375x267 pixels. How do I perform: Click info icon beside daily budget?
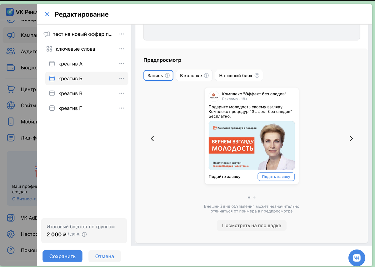click(x=84, y=234)
